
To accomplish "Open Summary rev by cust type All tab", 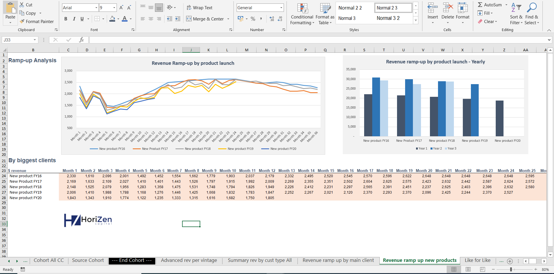I will click(x=260, y=260).
